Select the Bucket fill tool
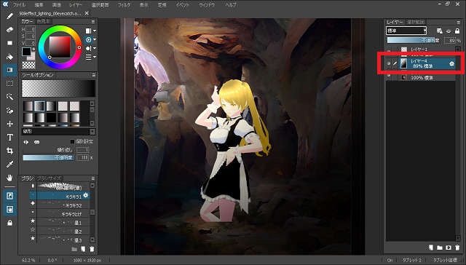466x265 pixels. click(9, 57)
